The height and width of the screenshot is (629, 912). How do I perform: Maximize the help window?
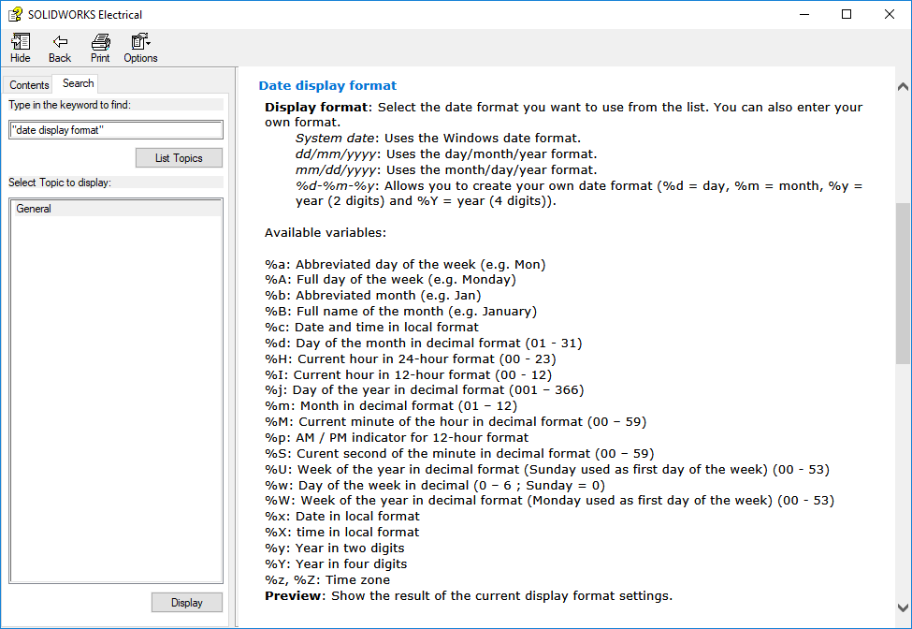click(847, 14)
